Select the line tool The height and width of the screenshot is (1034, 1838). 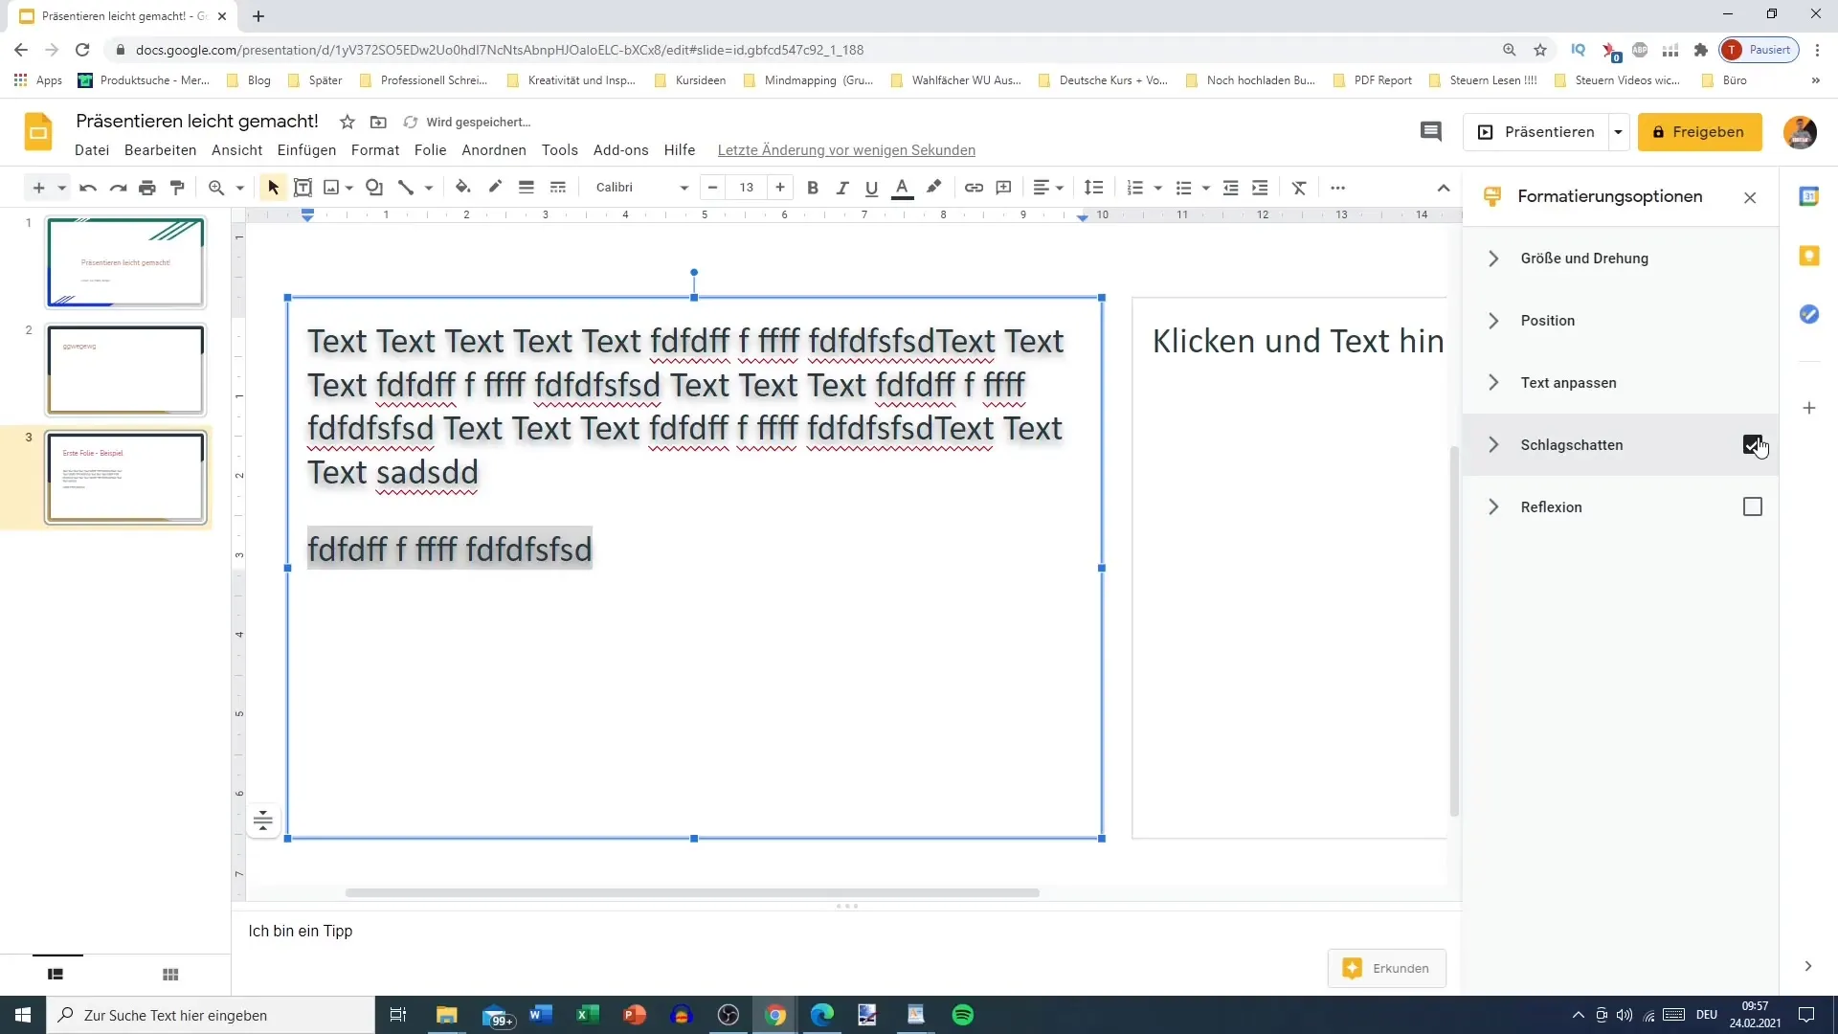[x=406, y=188]
